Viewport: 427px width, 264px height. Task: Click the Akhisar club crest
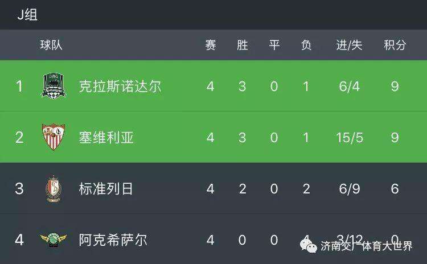click(54, 240)
